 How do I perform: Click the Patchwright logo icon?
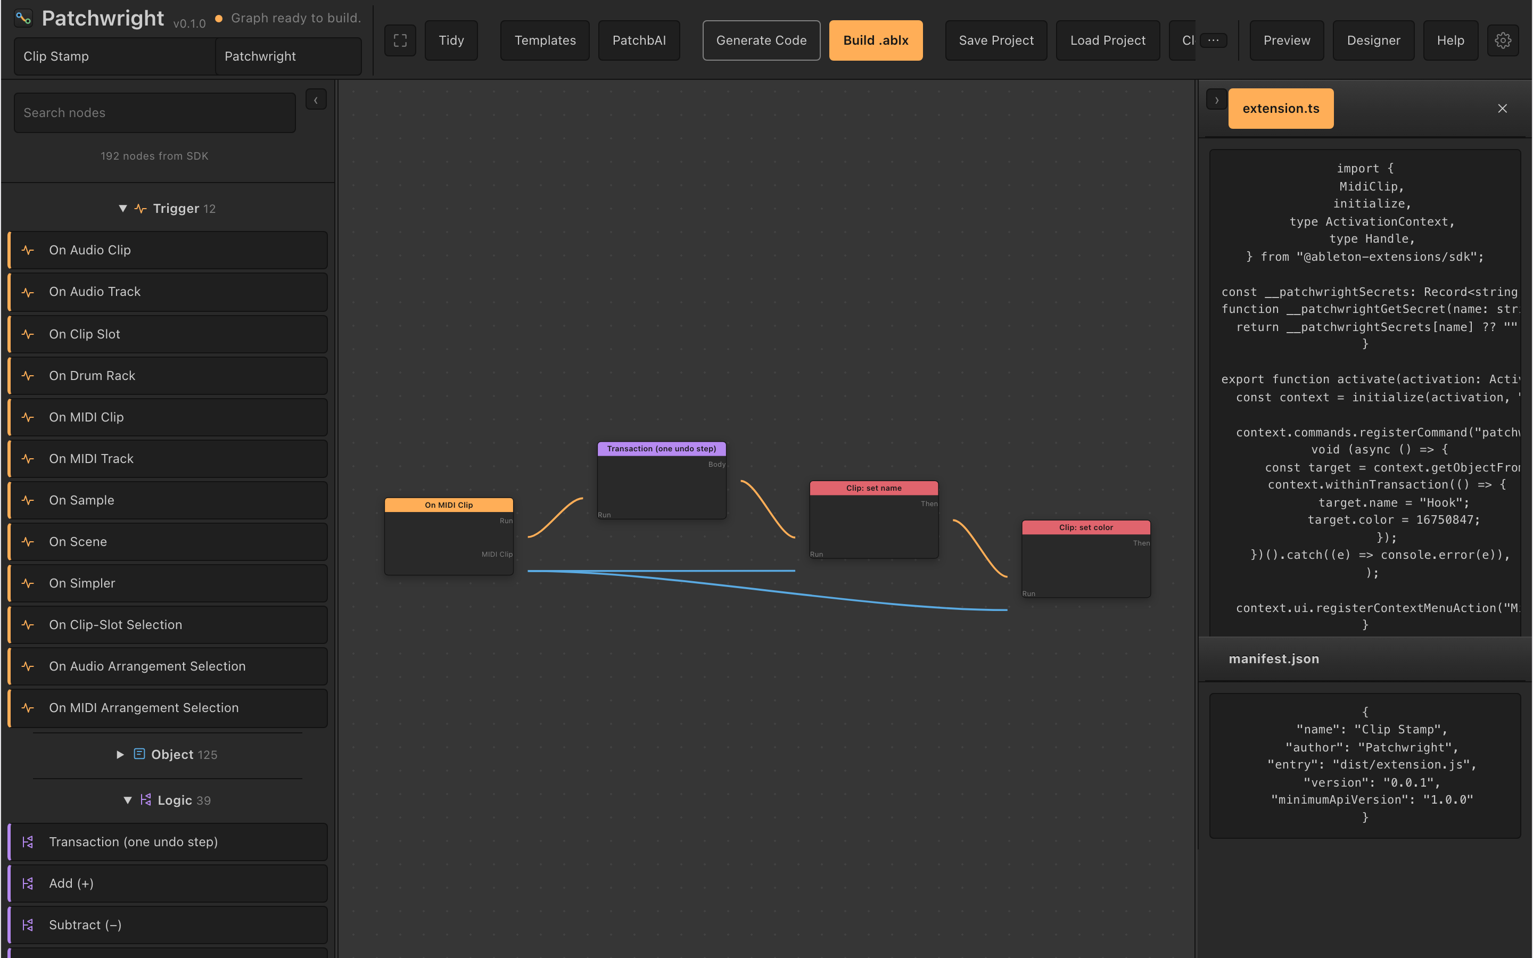click(23, 18)
